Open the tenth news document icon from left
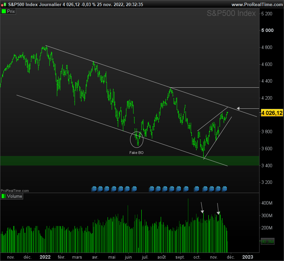This screenshot has width=284, height=261. [164, 189]
